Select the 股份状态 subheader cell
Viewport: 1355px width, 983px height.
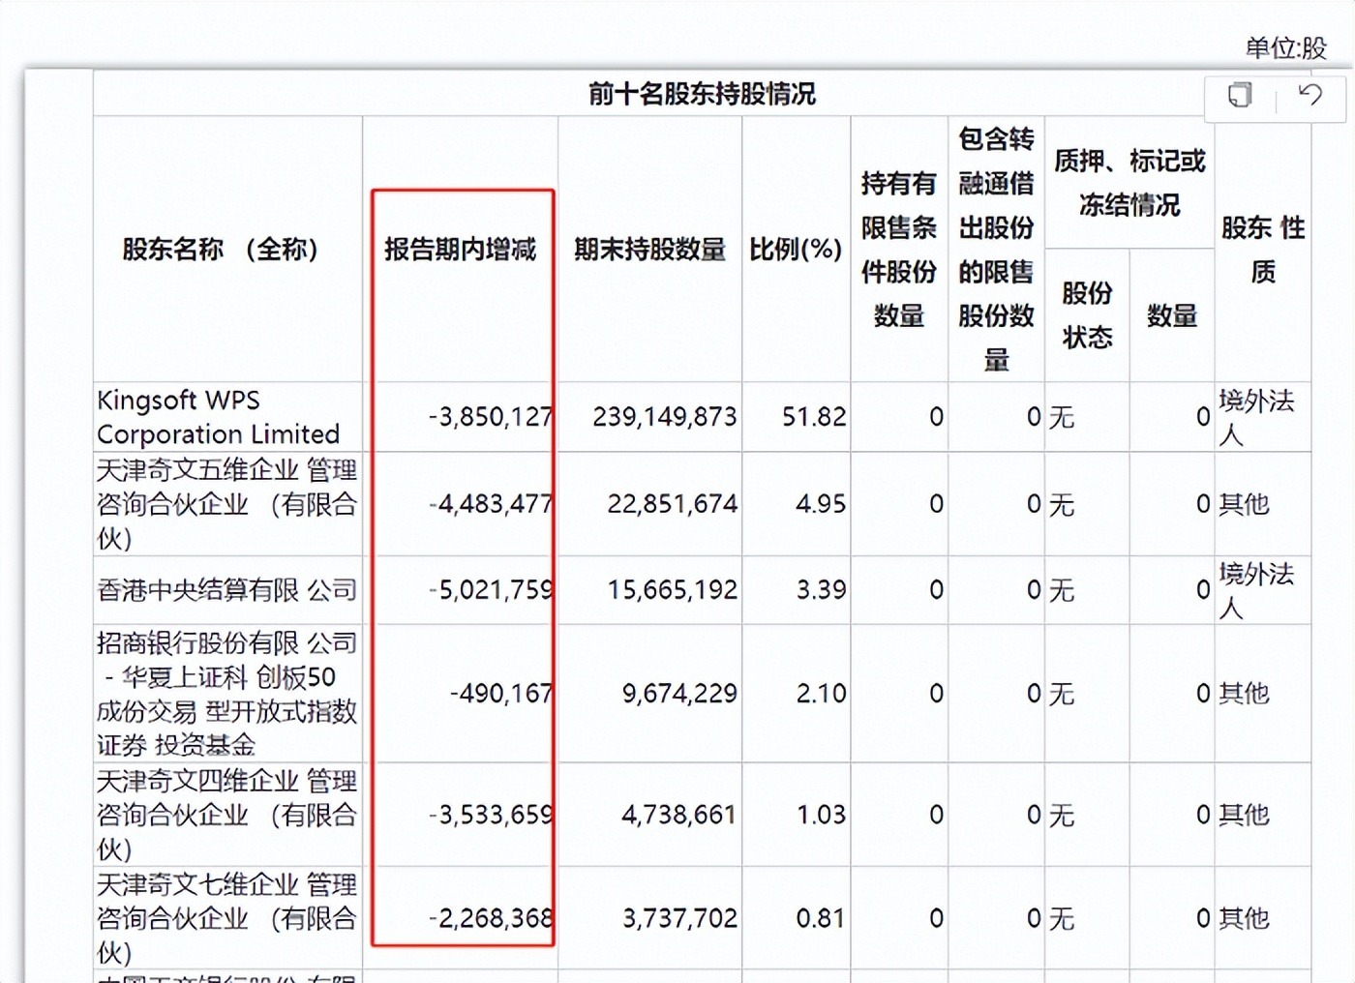coord(1086,313)
